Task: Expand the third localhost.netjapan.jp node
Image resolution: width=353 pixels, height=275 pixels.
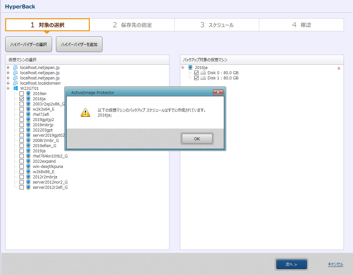Action: (x=8, y=78)
